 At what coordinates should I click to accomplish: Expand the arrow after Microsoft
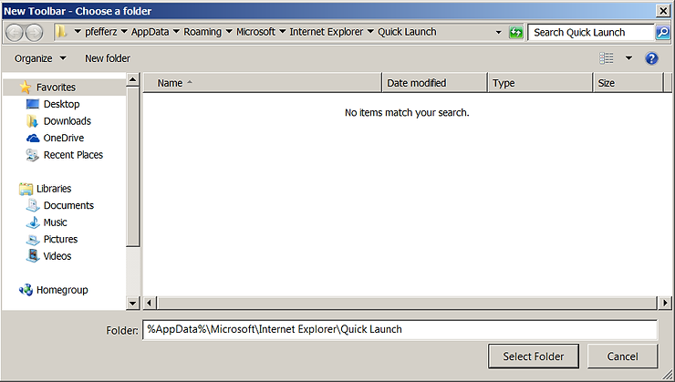(x=283, y=31)
